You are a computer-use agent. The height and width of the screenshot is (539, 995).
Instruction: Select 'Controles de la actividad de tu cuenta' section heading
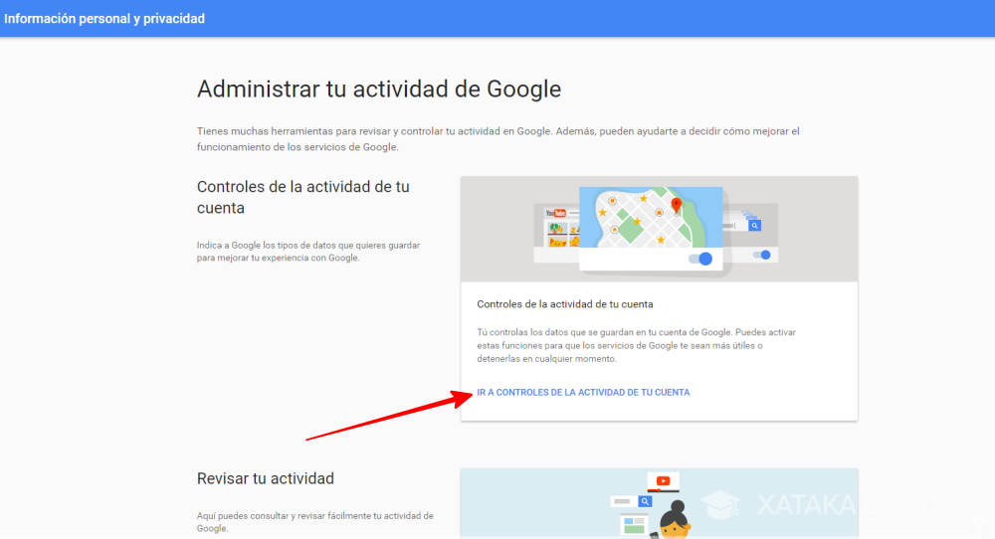[302, 197]
